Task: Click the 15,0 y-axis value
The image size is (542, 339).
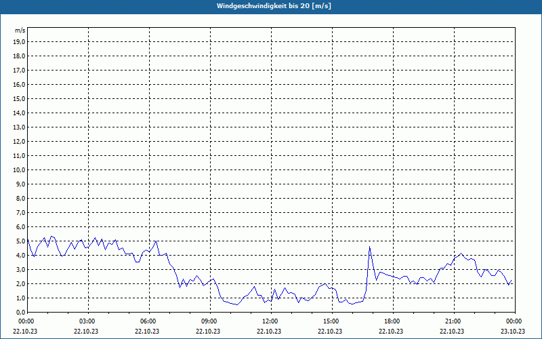Action: tap(20, 98)
